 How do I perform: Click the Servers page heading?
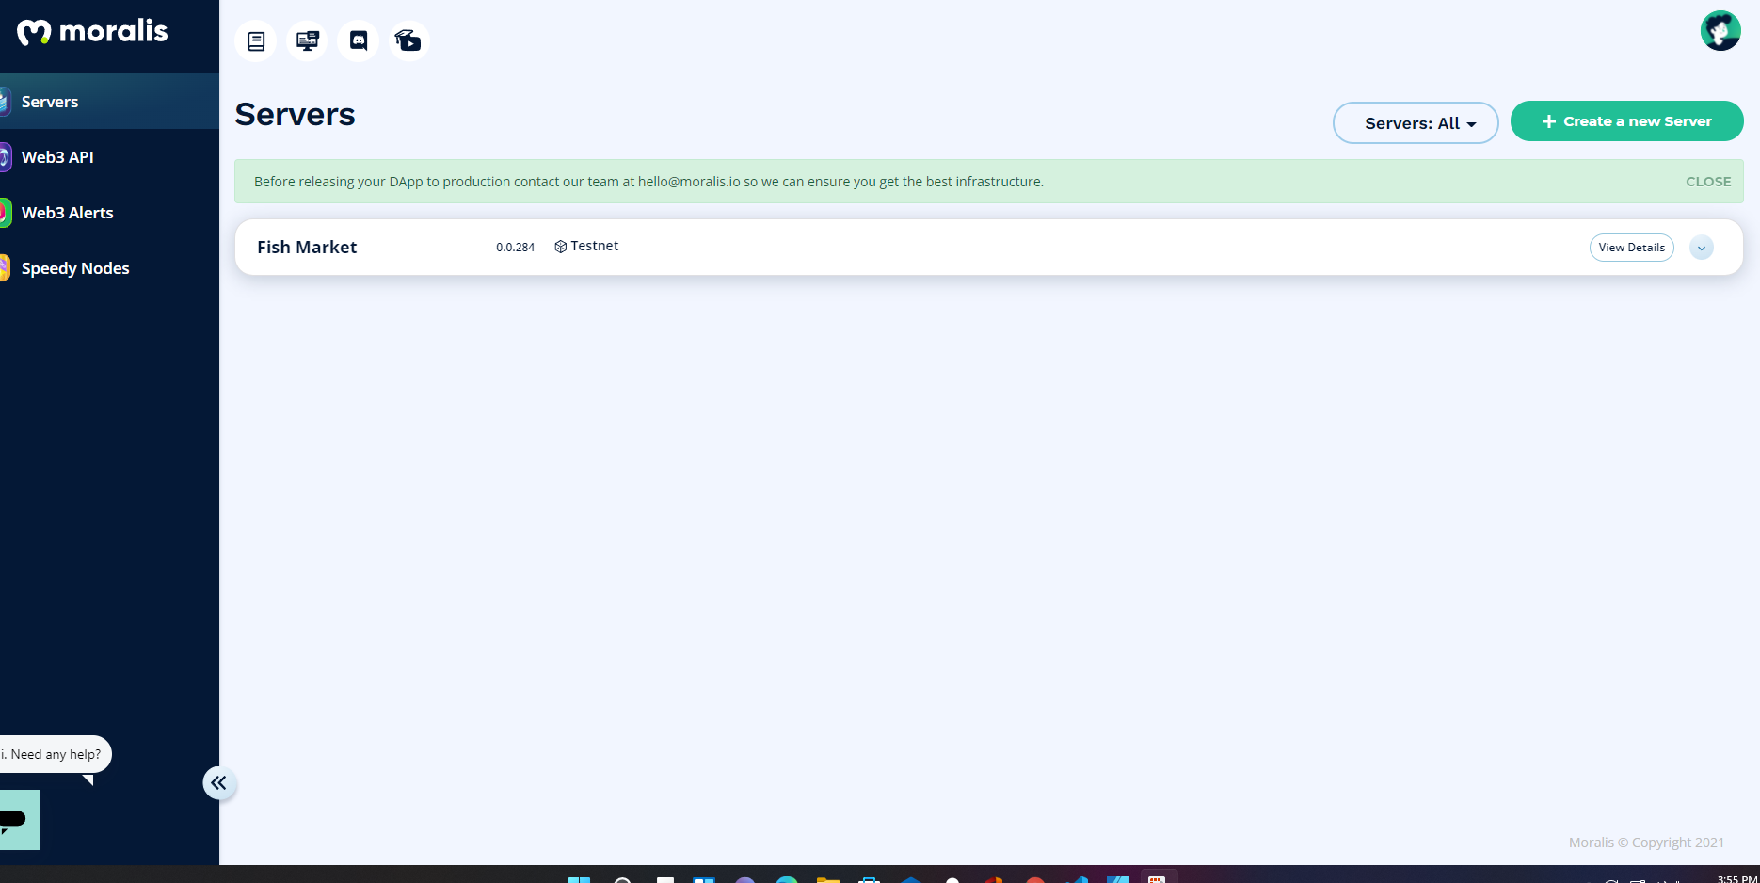[x=295, y=114]
